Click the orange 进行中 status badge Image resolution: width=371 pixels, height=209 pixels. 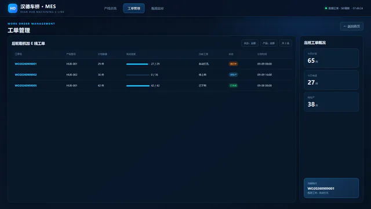(x=233, y=64)
